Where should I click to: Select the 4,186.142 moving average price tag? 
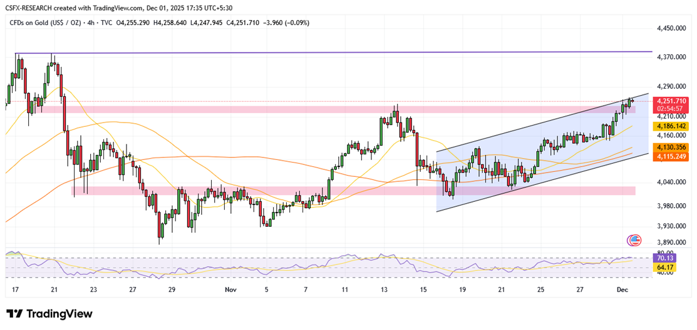tap(669, 126)
